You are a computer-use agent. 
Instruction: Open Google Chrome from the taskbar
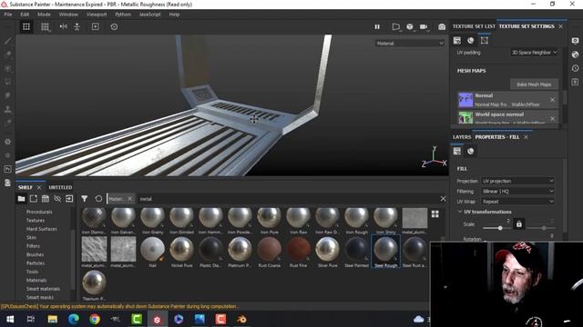coord(95,319)
